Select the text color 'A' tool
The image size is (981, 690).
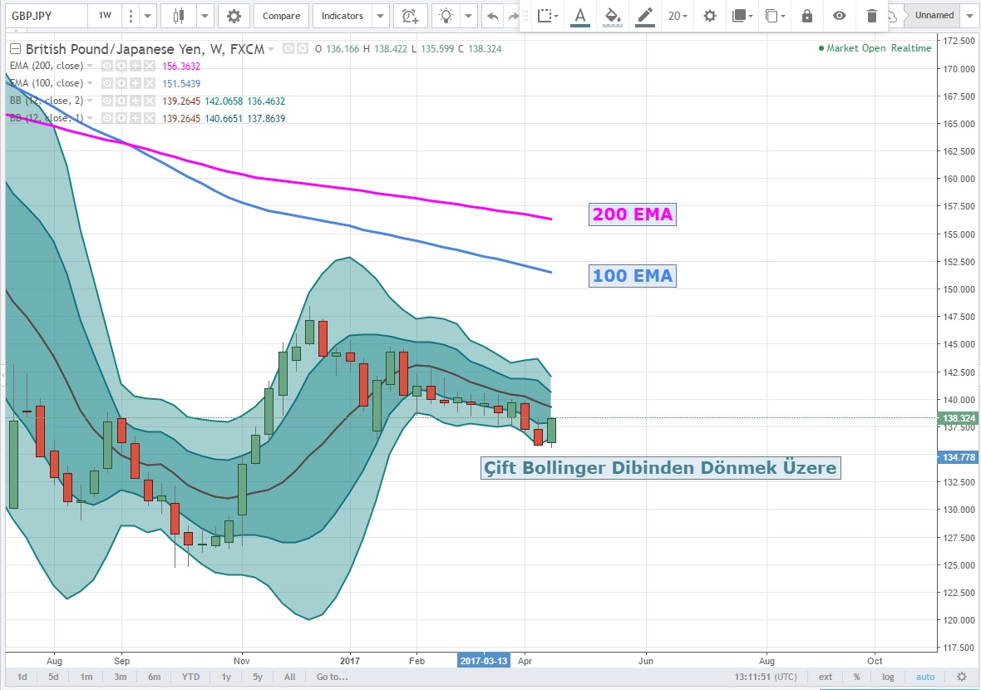(x=579, y=16)
